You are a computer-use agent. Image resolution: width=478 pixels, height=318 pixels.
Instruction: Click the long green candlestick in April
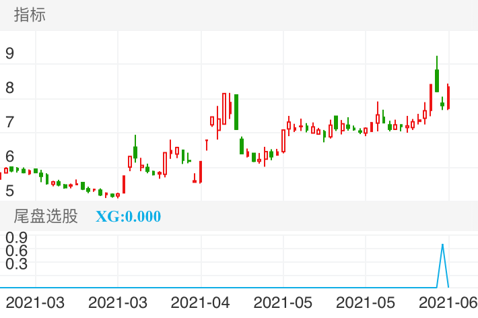[236, 111]
